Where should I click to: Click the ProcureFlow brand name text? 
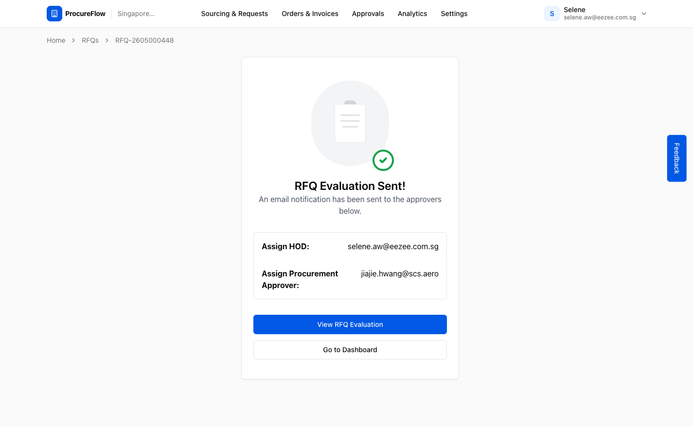coord(85,14)
